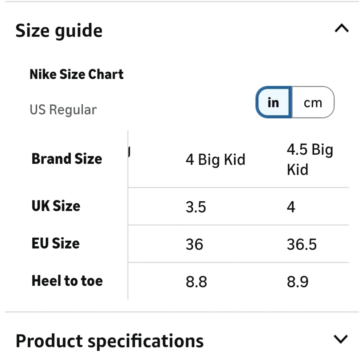
Task: Click the US Regular label
Action: (x=63, y=110)
